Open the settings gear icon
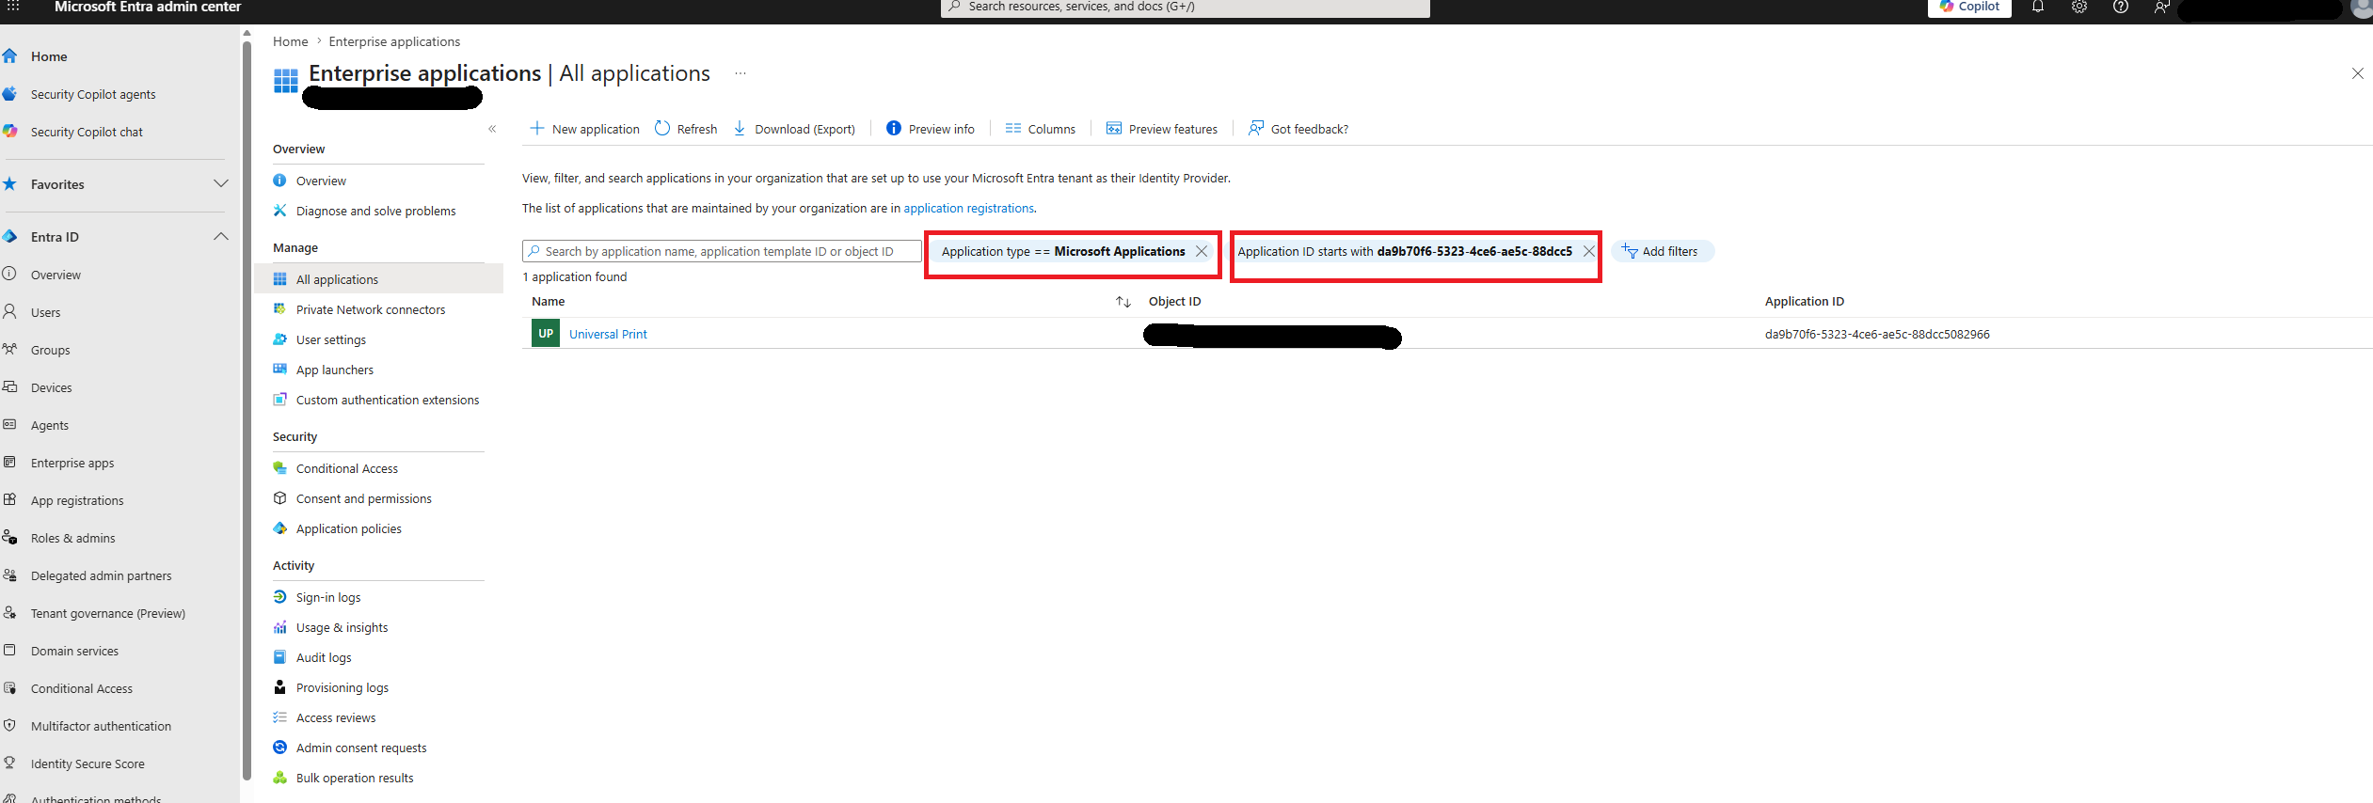Viewport: 2373px width, 803px height. [x=2079, y=7]
